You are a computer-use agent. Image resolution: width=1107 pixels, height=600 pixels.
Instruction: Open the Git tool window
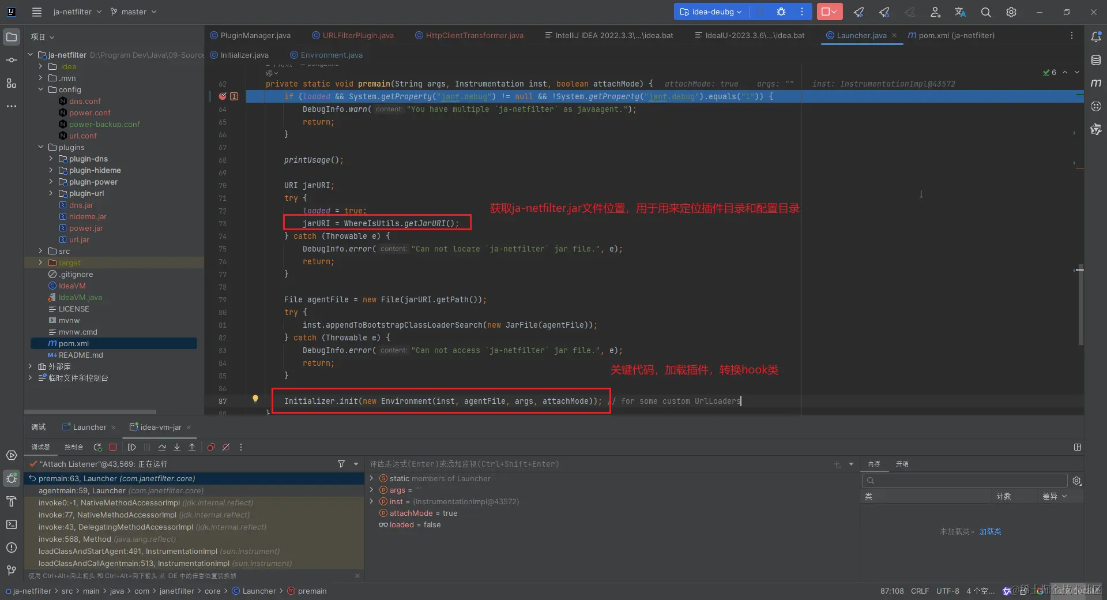point(11,571)
